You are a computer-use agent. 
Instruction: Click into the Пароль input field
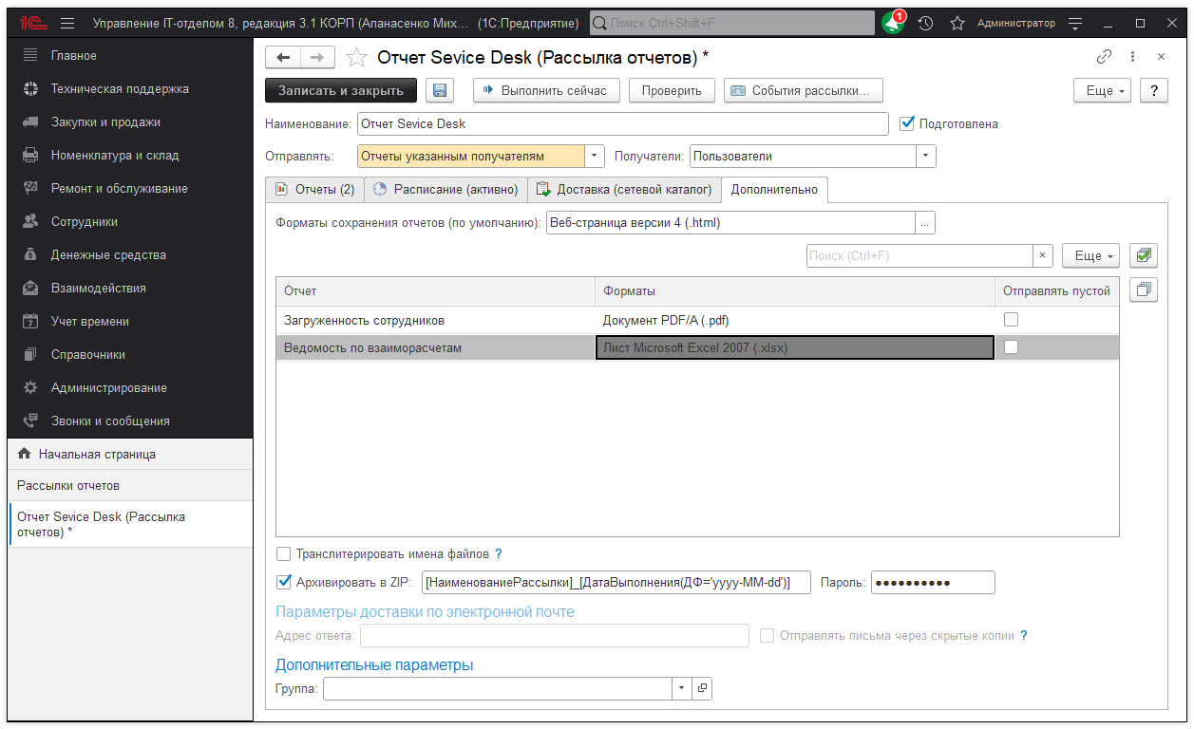click(x=932, y=582)
